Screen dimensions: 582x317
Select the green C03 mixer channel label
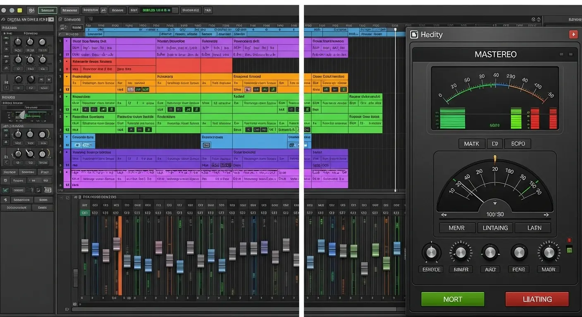pyautogui.click(x=85, y=213)
